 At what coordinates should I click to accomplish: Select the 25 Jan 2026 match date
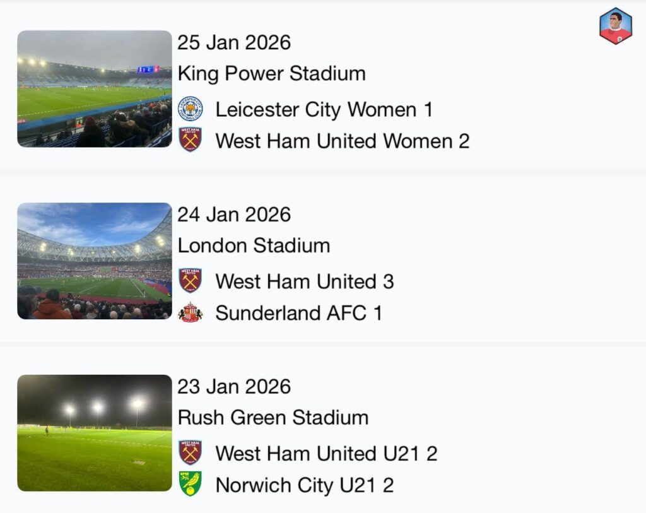pyautogui.click(x=235, y=42)
